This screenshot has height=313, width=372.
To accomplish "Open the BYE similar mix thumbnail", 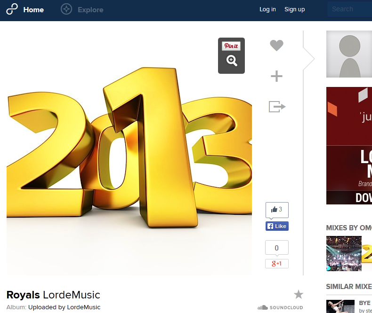I will coord(340,306).
